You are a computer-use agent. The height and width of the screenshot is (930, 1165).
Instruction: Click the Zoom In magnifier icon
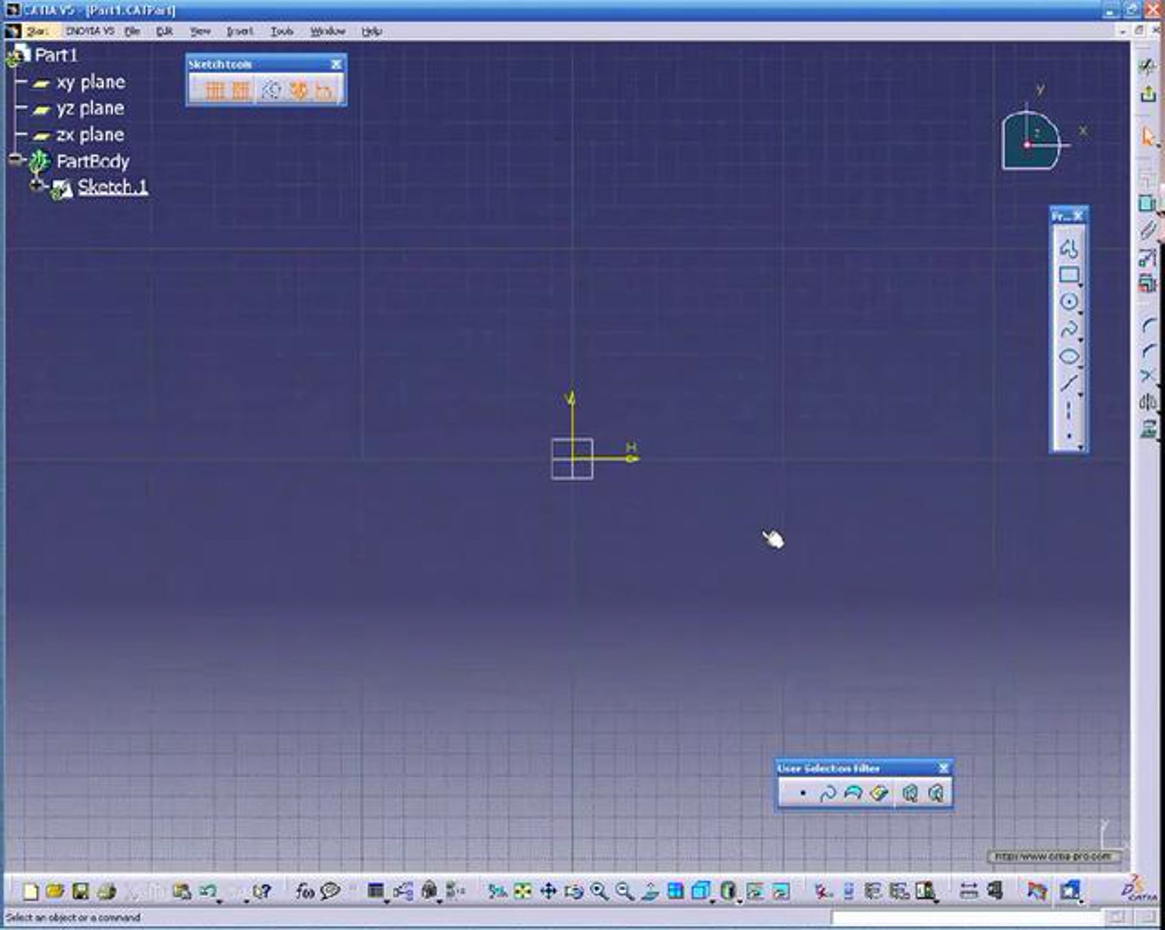pos(599,891)
